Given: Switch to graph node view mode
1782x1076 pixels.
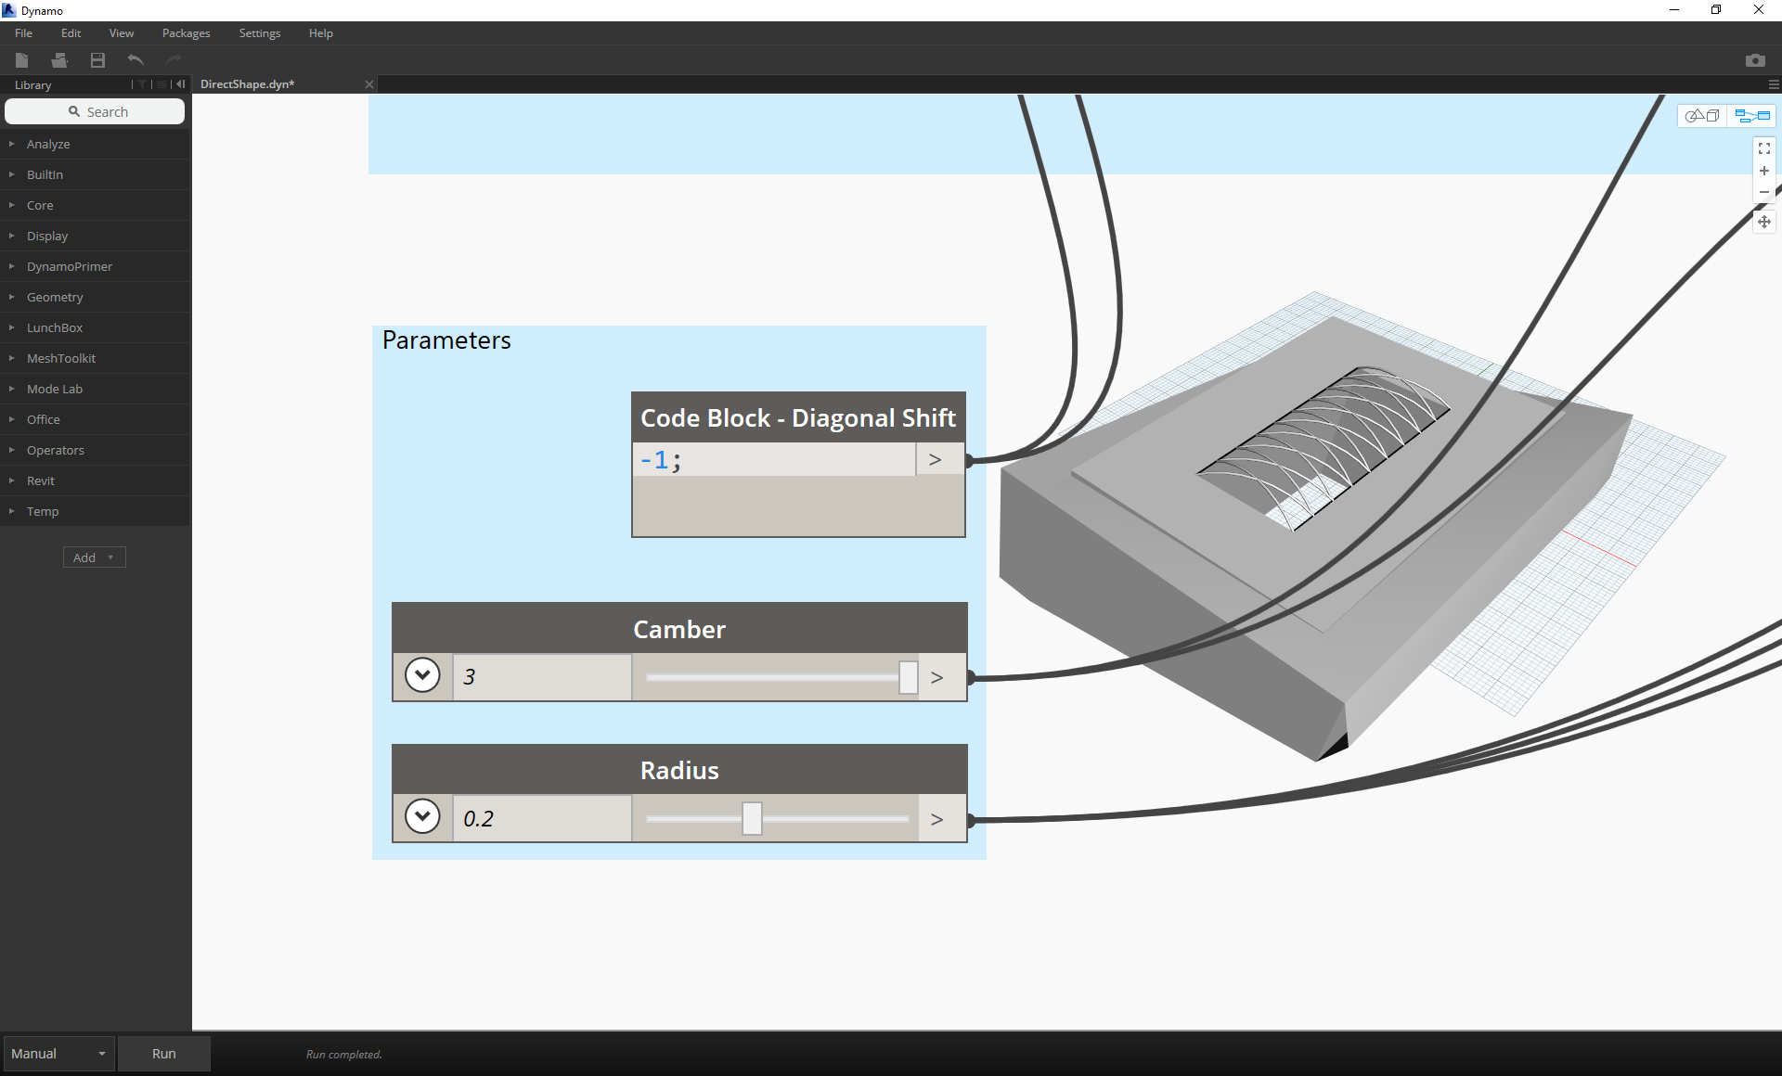Looking at the screenshot, I should 1752,116.
